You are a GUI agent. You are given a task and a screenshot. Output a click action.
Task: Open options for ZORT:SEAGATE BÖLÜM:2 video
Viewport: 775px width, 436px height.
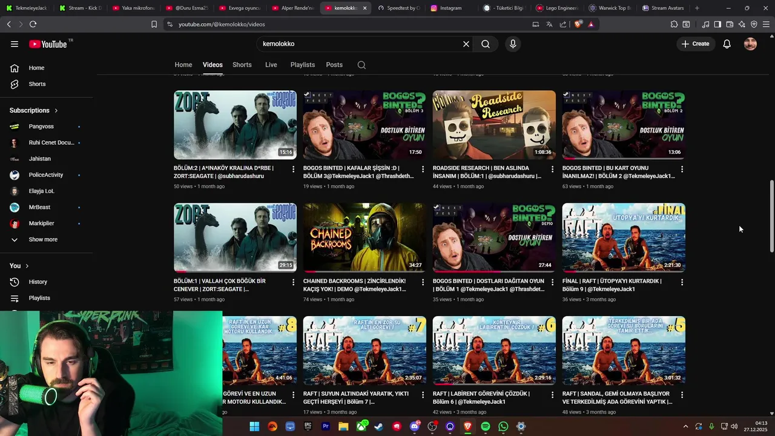[293, 169]
